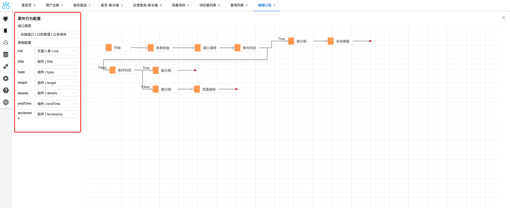
Task: Switch to the 督导列表 tab
Action: pyautogui.click(x=237, y=6)
